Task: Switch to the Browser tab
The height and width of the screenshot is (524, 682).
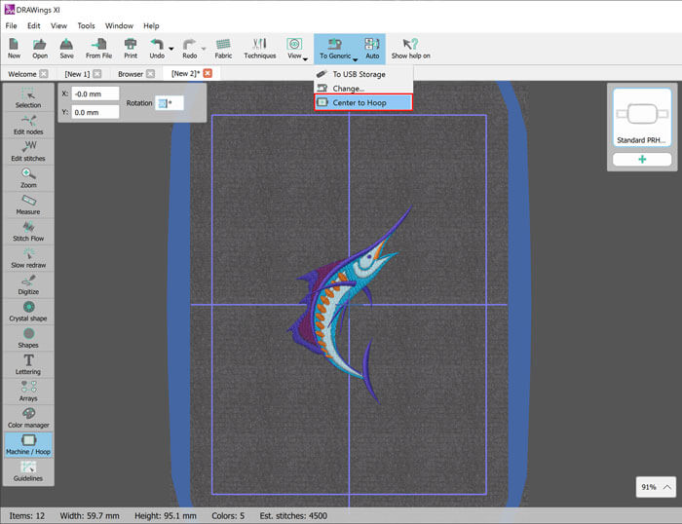Action: pyautogui.click(x=131, y=74)
